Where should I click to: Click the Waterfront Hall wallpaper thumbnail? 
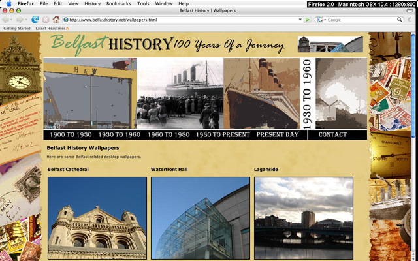(x=200, y=218)
